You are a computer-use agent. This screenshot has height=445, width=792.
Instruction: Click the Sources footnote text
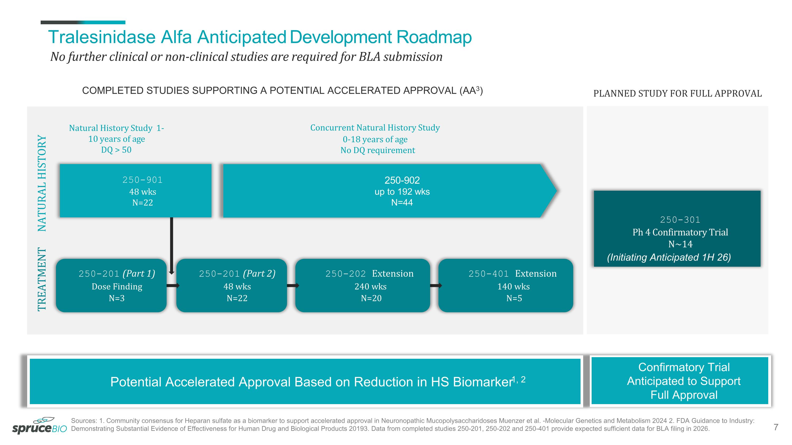(412, 425)
